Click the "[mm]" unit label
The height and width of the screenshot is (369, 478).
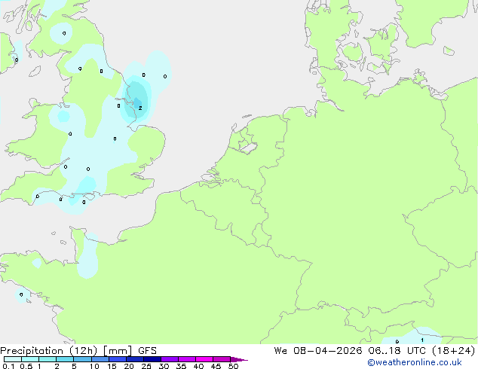(x=118, y=351)
